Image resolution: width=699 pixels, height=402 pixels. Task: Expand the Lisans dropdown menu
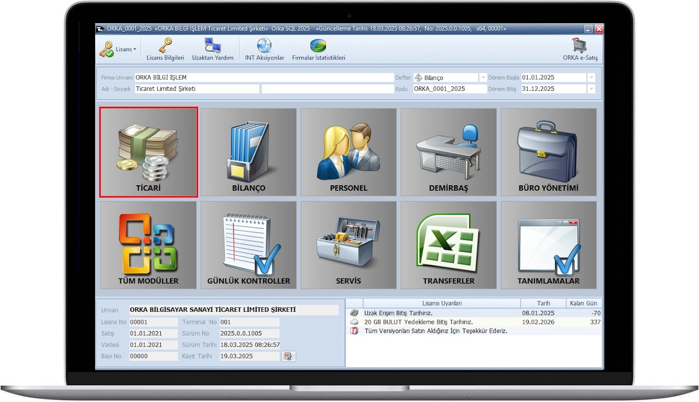pyautogui.click(x=118, y=49)
